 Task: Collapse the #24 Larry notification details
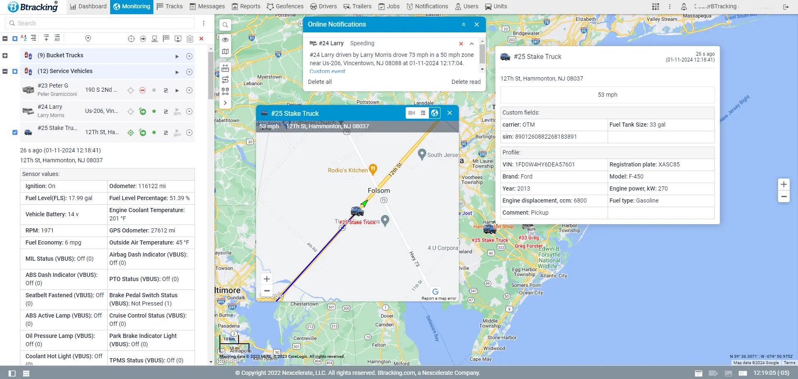click(472, 44)
